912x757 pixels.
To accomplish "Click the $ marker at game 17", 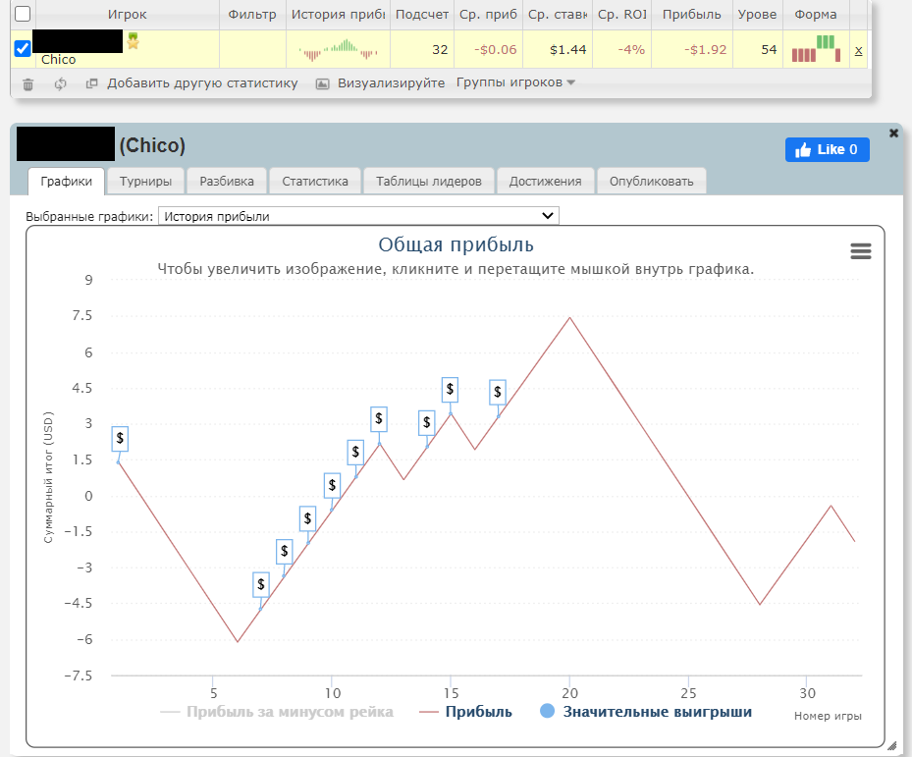I will point(498,392).
